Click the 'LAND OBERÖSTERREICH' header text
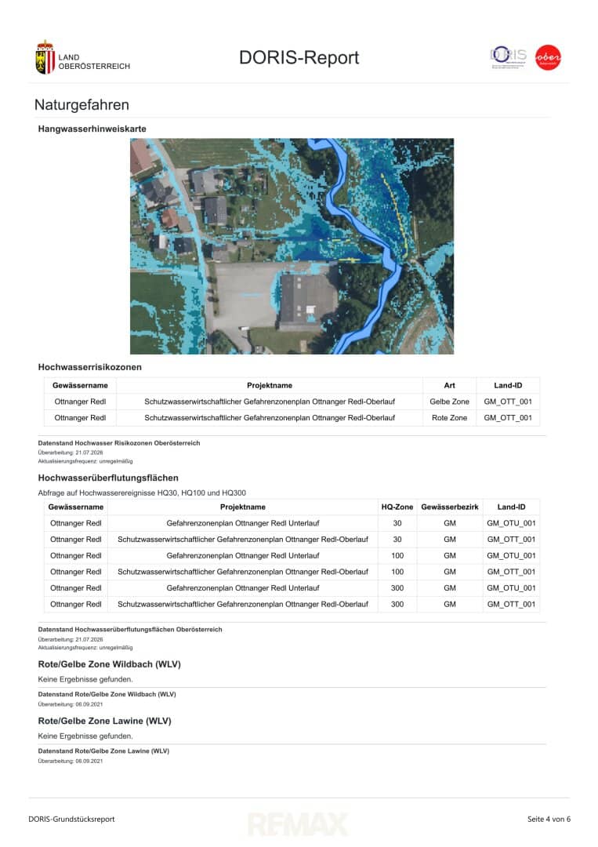 [x=94, y=62]
